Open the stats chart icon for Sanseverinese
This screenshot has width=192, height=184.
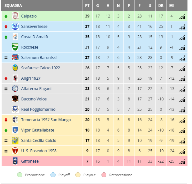click(182, 27)
